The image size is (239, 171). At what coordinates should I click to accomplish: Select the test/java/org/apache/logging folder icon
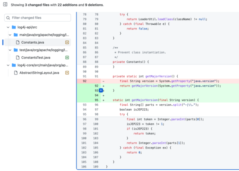coord(16,50)
